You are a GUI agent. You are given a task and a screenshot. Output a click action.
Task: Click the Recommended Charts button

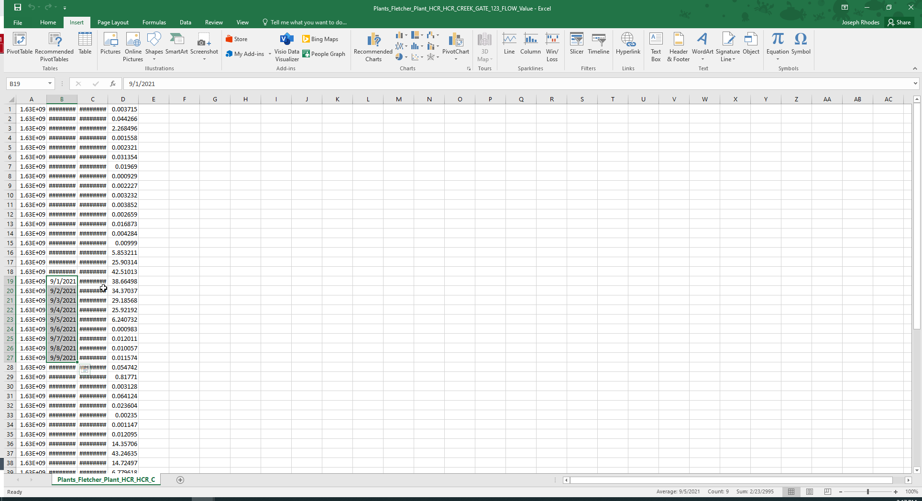click(x=373, y=47)
